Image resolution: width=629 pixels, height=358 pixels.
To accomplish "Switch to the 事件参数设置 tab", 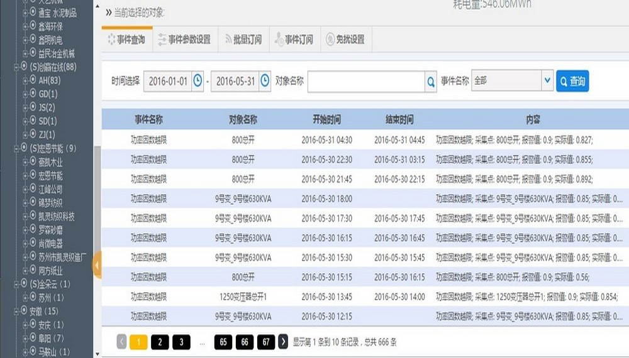I will coord(184,40).
